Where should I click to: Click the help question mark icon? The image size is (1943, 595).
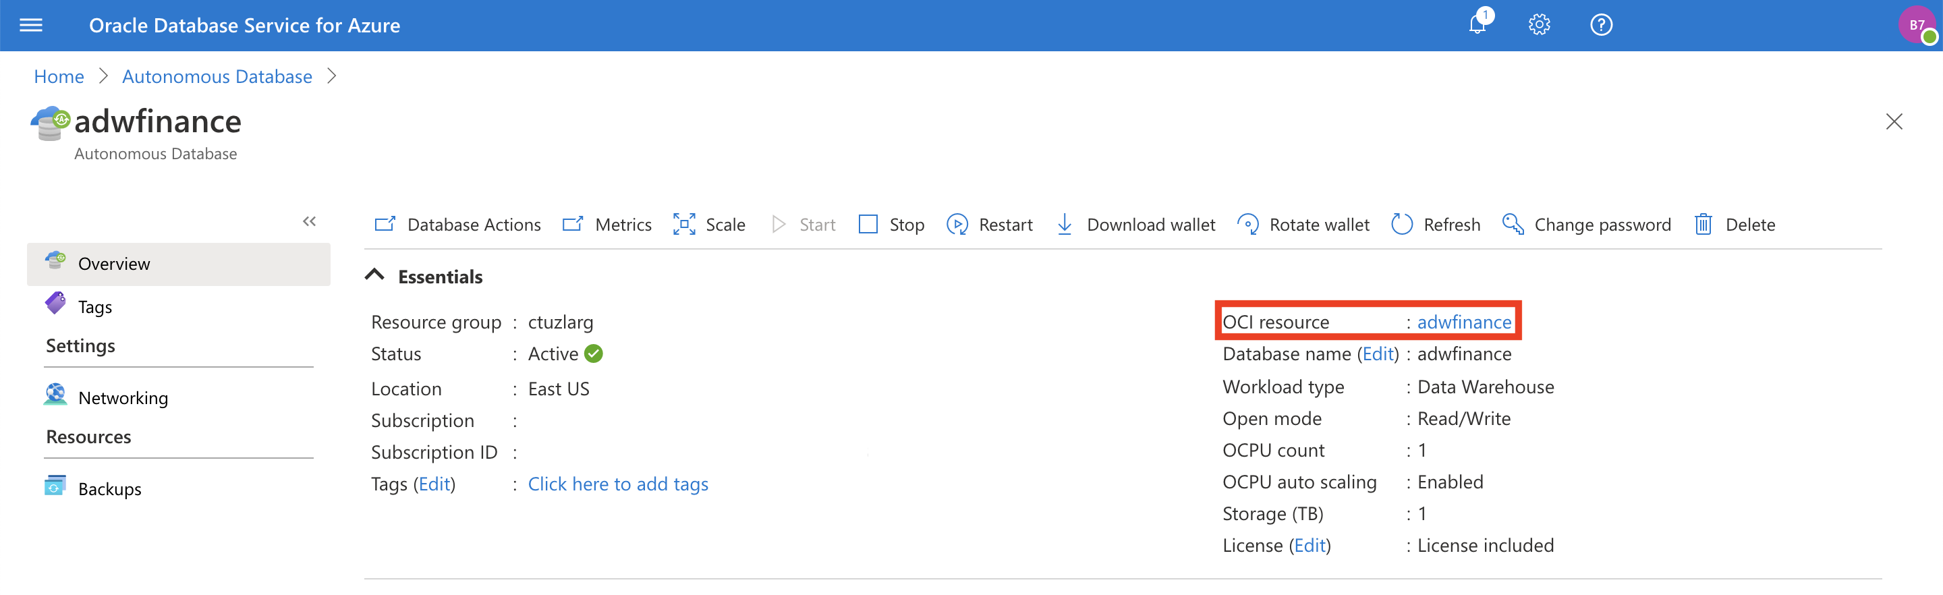pyautogui.click(x=1600, y=25)
